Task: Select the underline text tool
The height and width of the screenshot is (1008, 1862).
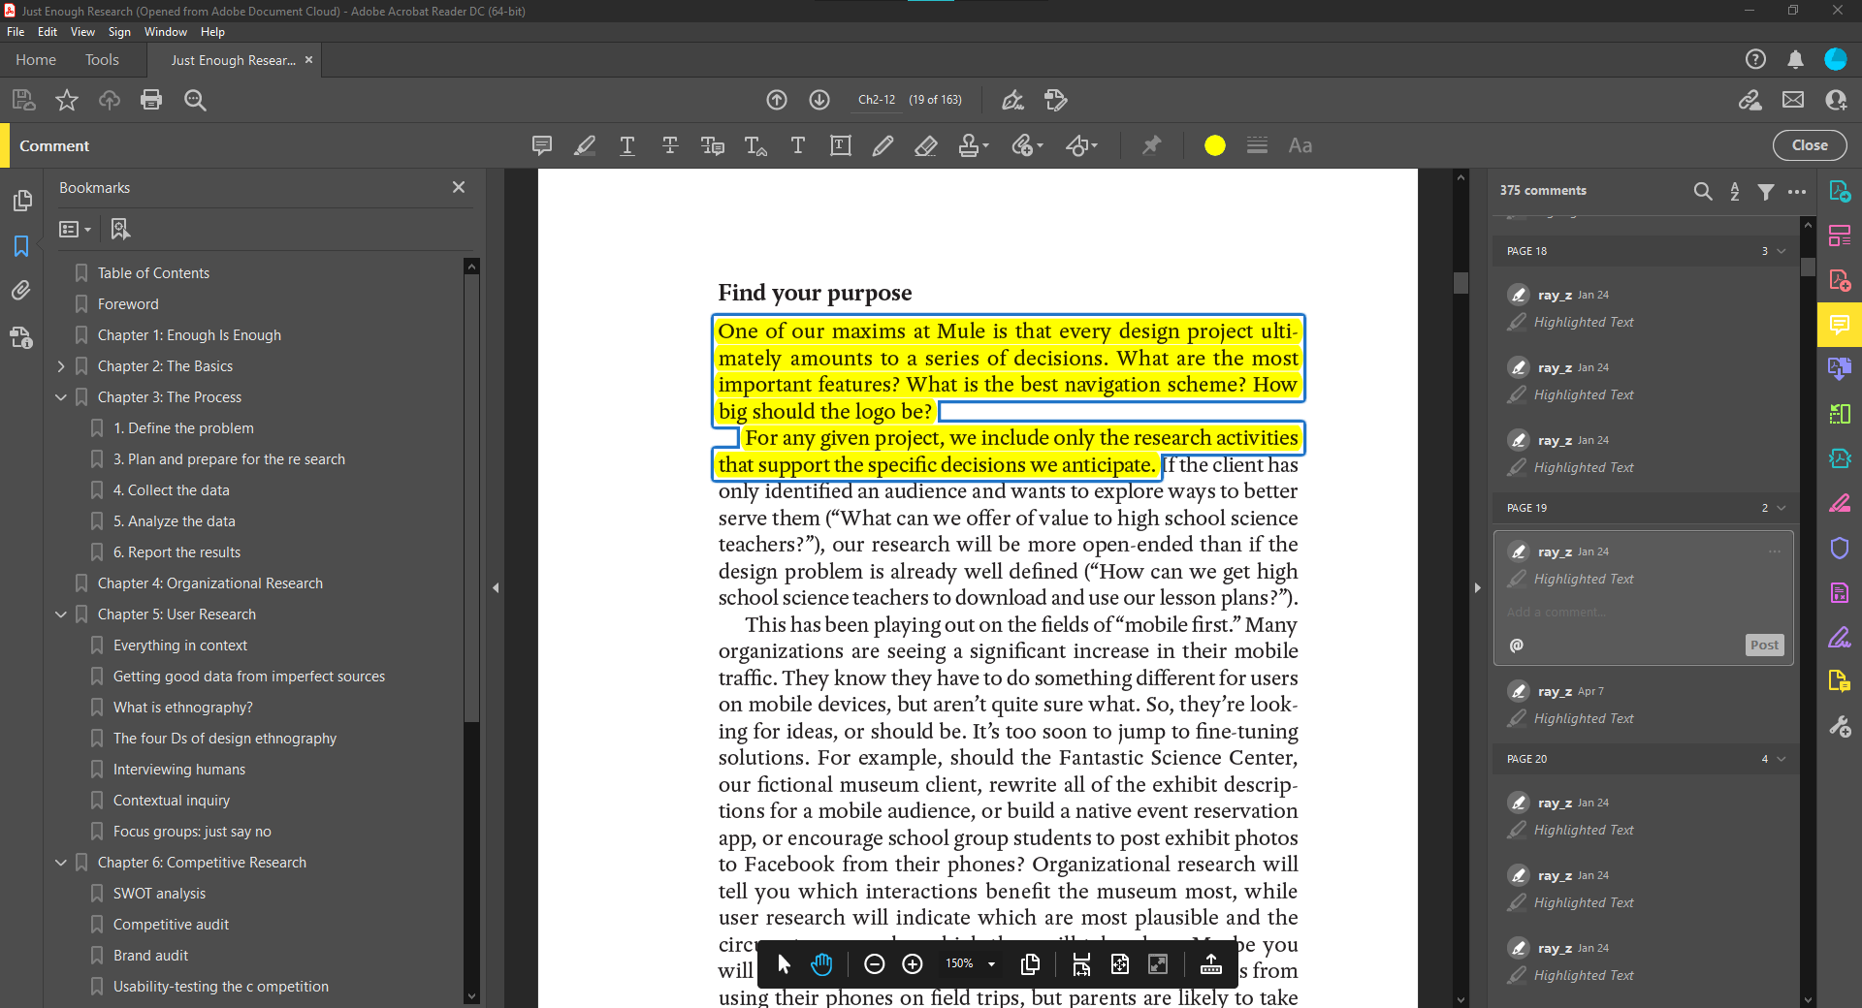Action: [x=627, y=145]
